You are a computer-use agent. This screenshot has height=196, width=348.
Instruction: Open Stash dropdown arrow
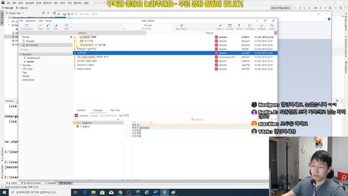click(x=71, y=27)
